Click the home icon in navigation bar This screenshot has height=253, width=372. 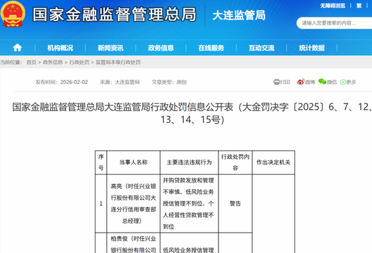(18, 48)
